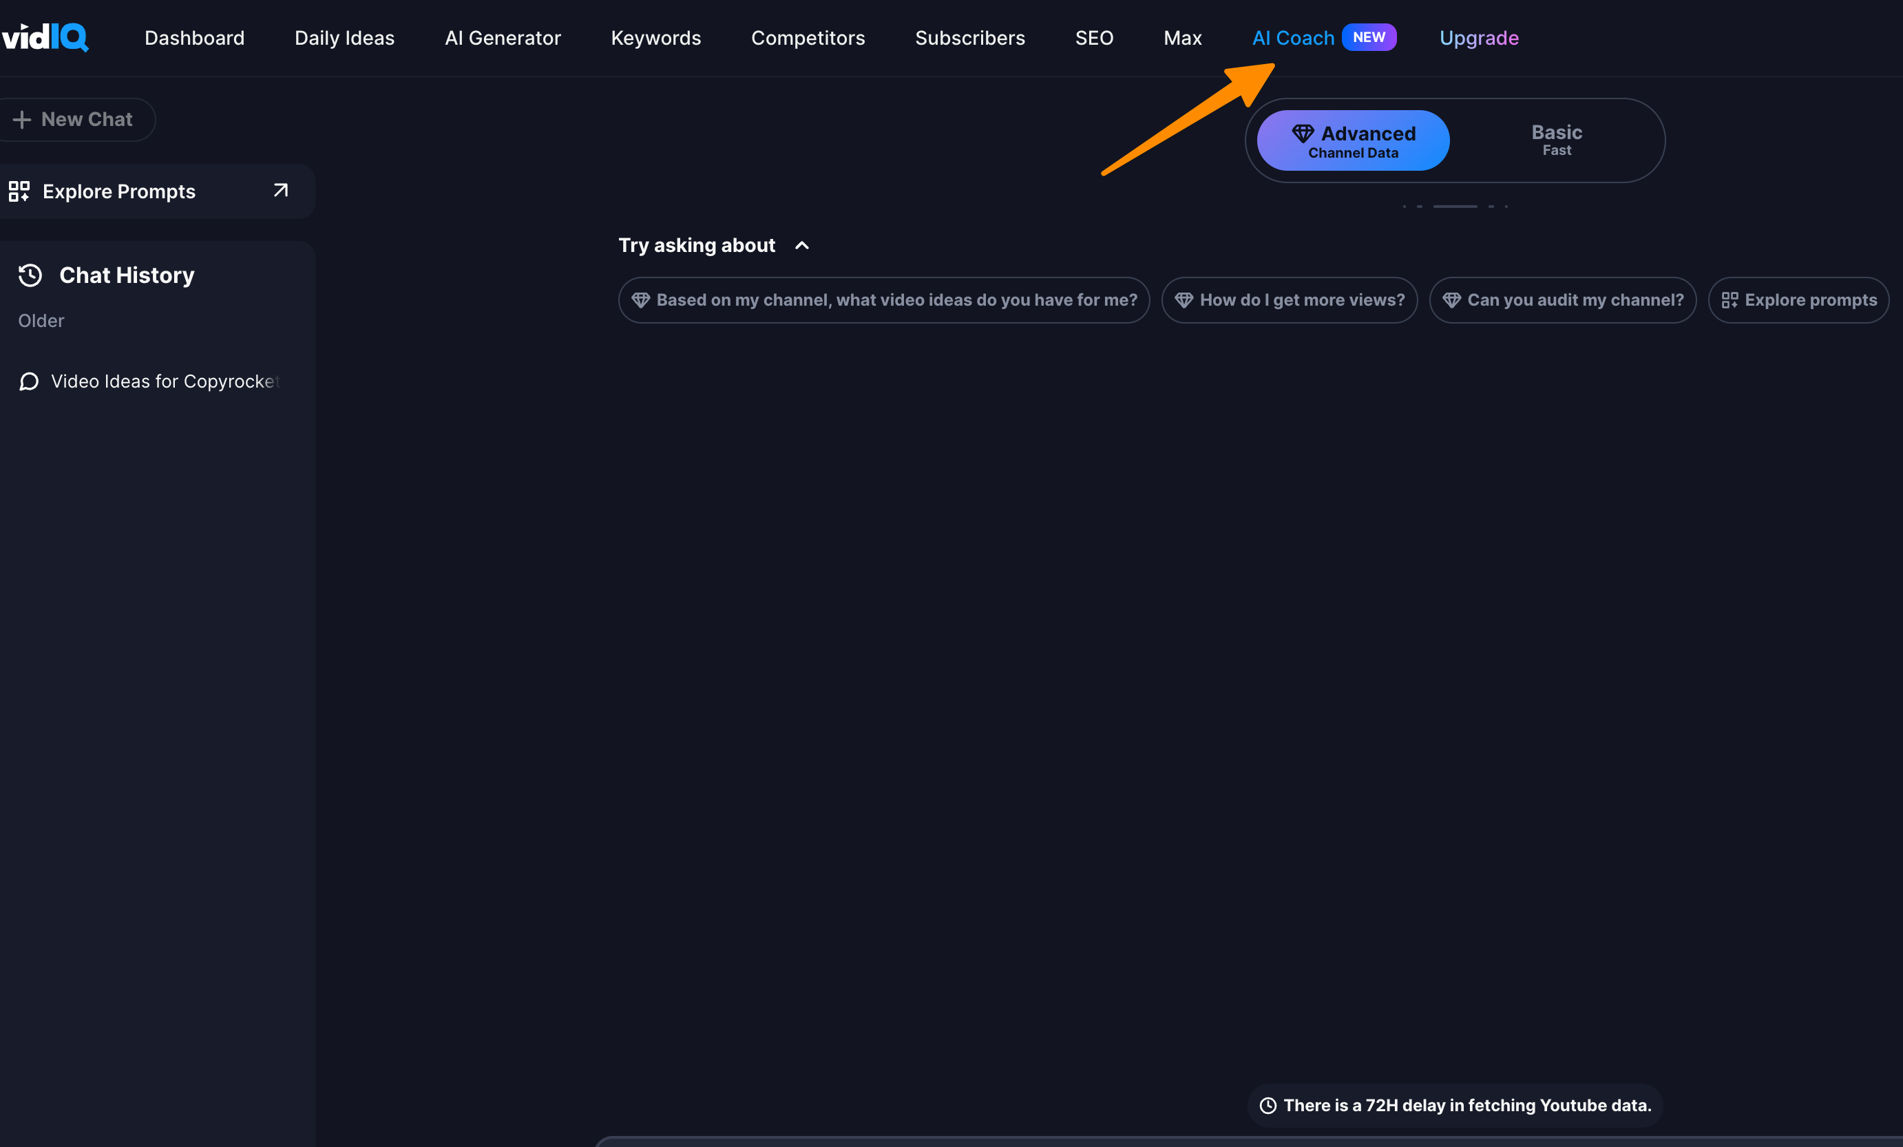Ask about channel video ideas prompt

point(883,299)
